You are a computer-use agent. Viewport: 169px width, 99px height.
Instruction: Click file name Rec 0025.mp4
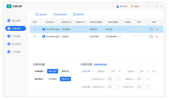click(53, 29)
